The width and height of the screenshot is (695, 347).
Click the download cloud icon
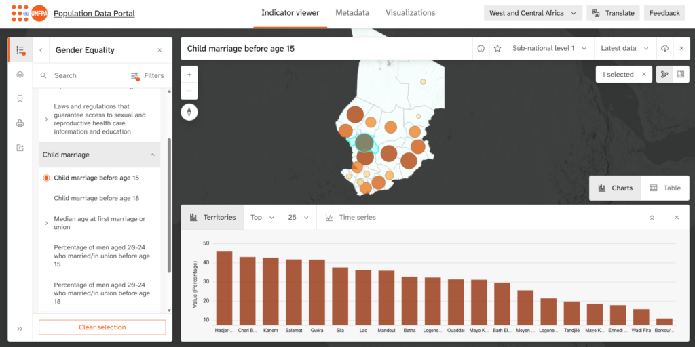pos(664,49)
